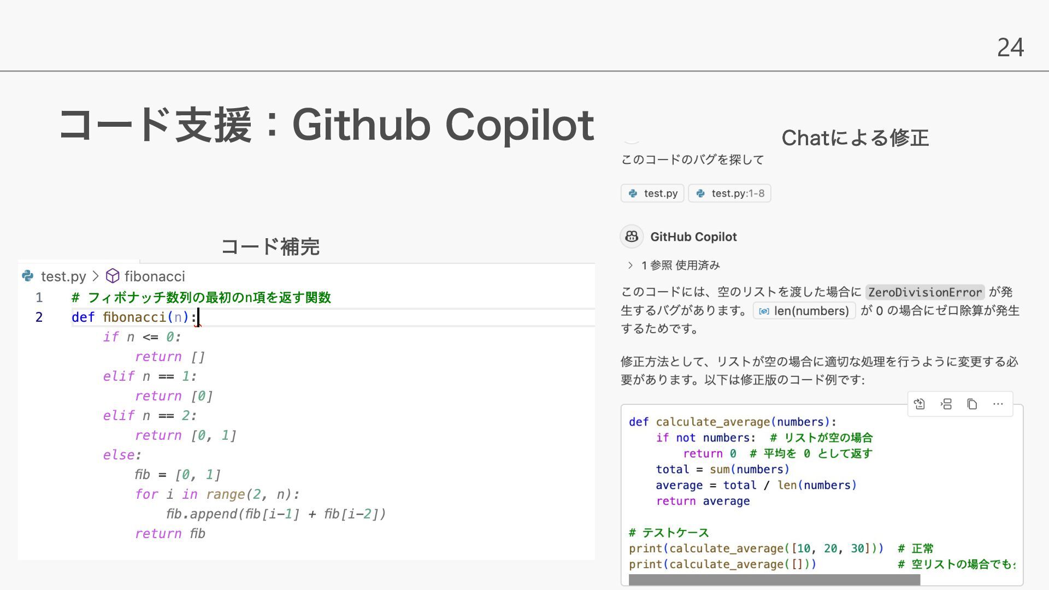
Task: Click the breadcrumb chevron after test.py
Action: [x=96, y=276]
